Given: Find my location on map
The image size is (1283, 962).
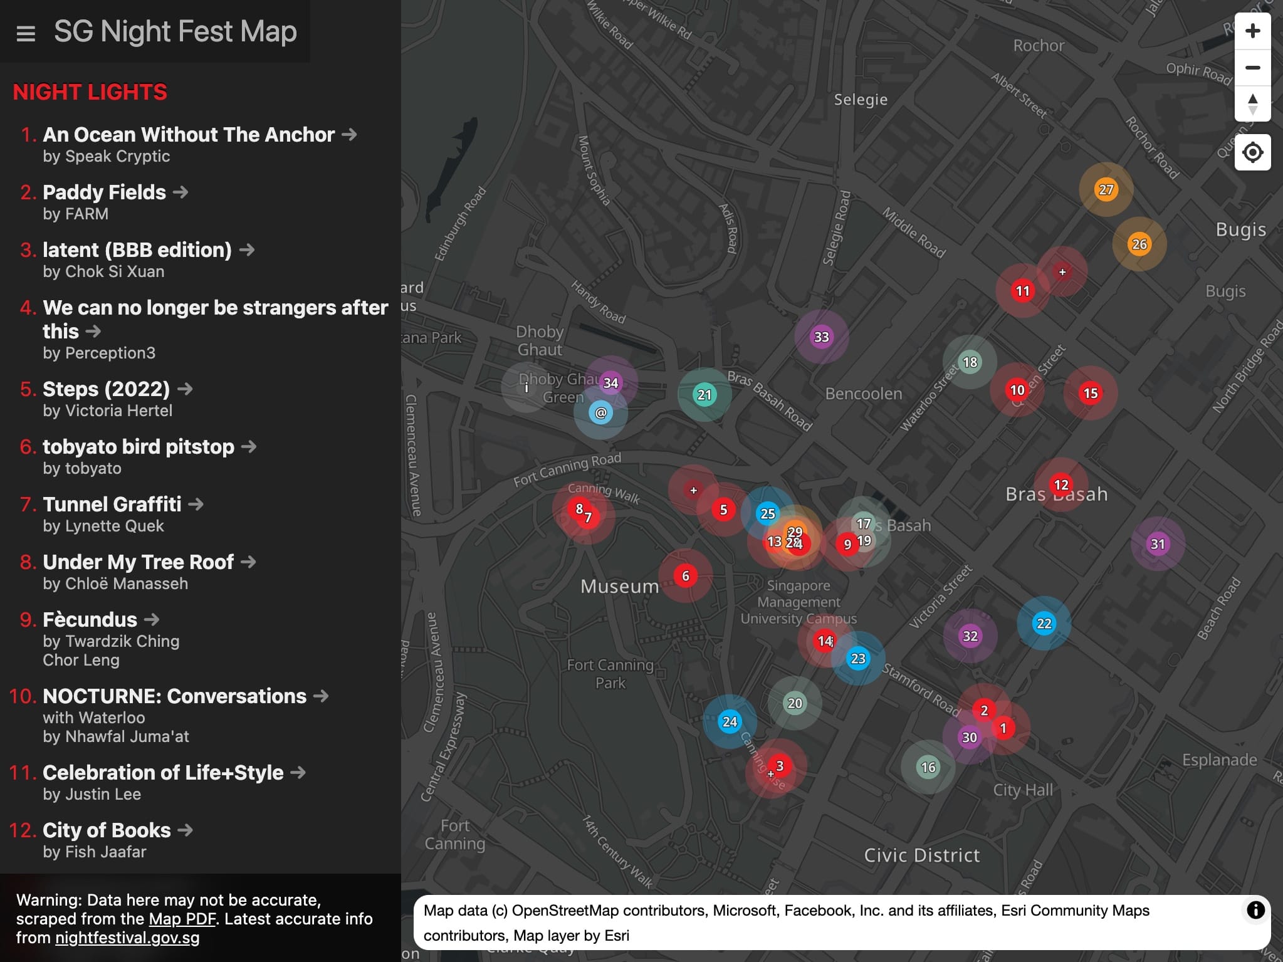Looking at the screenshot, I should coord(1252,152).
